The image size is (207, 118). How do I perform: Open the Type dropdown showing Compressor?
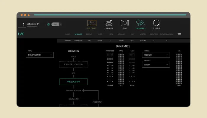[40, 55]
